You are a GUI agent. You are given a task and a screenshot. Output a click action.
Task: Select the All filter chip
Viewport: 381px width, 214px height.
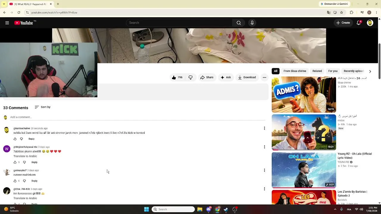point(276,71)
